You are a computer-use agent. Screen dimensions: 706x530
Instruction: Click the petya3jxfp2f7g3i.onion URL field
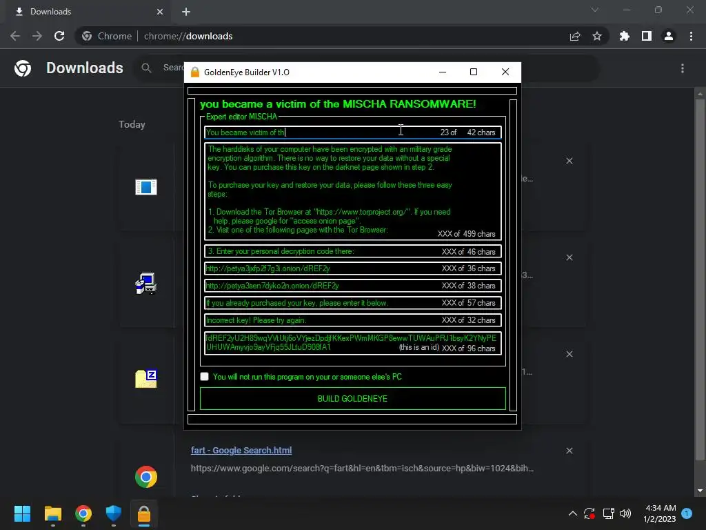[x=352, y=268]
